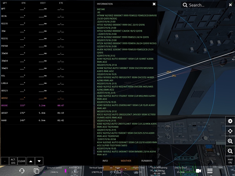Select the WEATHER tab
Viewport: 235px width, 176px height.
[126, 161]
